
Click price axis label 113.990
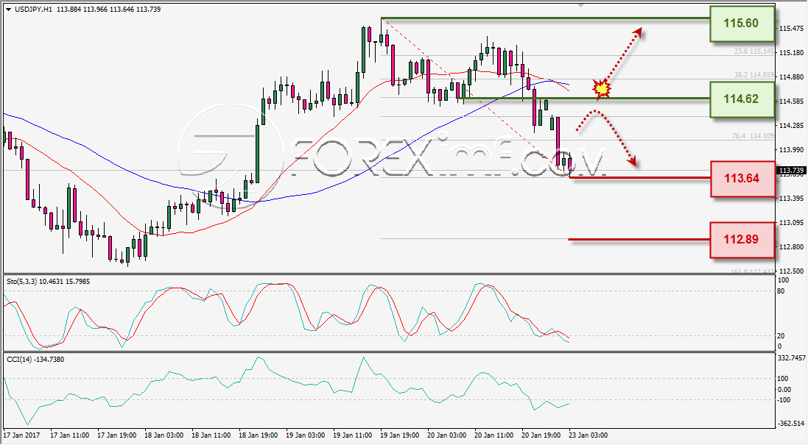coord(792,150)
